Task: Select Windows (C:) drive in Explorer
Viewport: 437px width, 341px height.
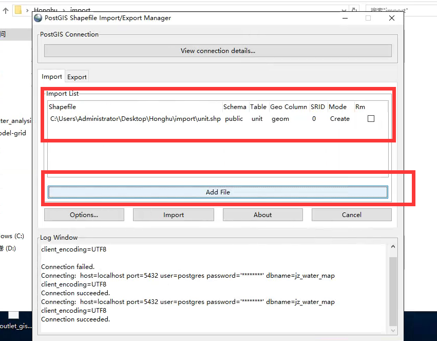Action: click(12, 236)
